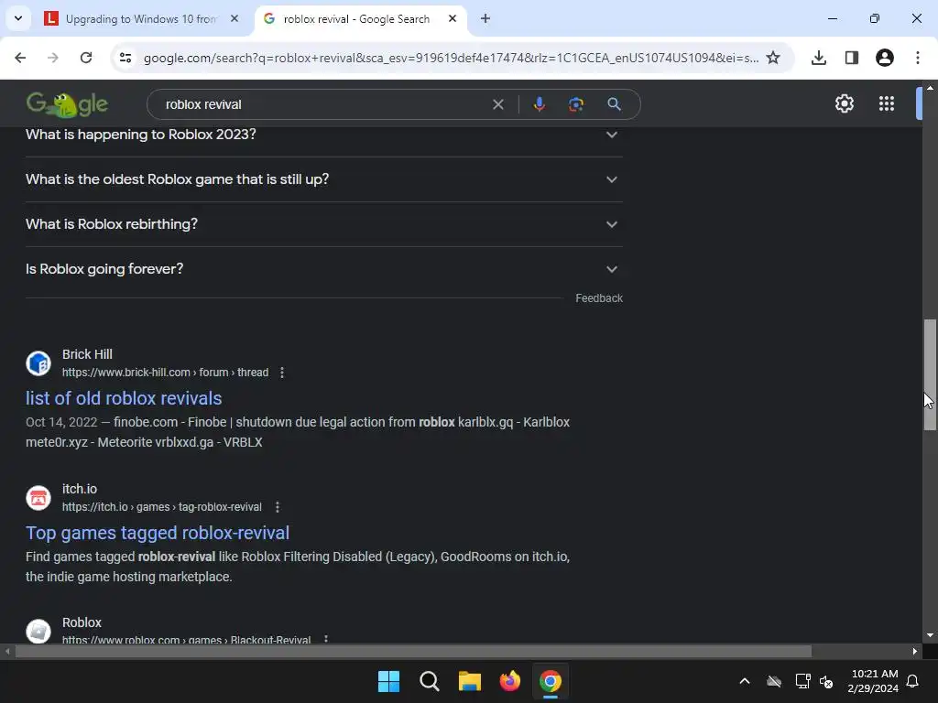
Task: Expand What is happening to Roblox 2023
Action: point(324,135)
